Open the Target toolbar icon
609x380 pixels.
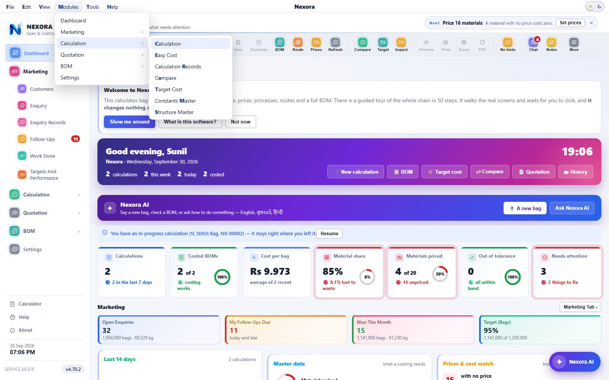(x=383, y=44)
